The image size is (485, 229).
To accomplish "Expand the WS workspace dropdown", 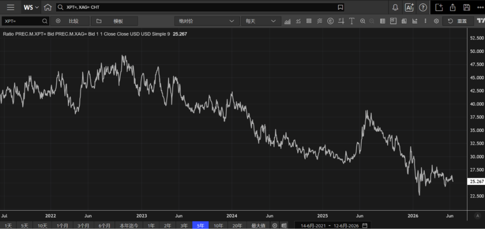I will 31,7.
